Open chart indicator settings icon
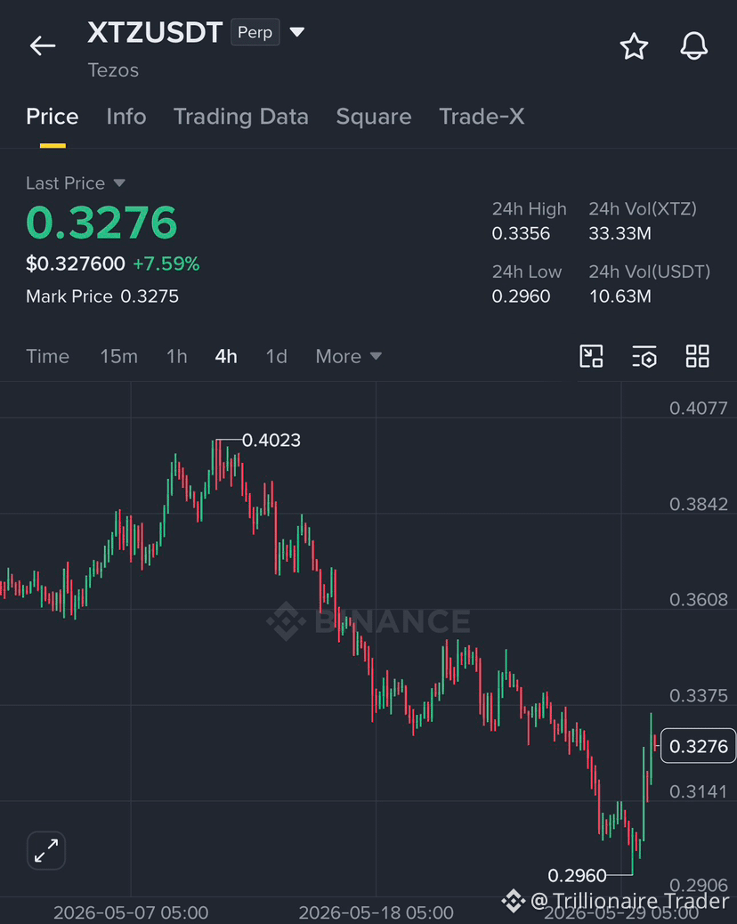Viewport: 737px width, 924px height. click(644, 356)
